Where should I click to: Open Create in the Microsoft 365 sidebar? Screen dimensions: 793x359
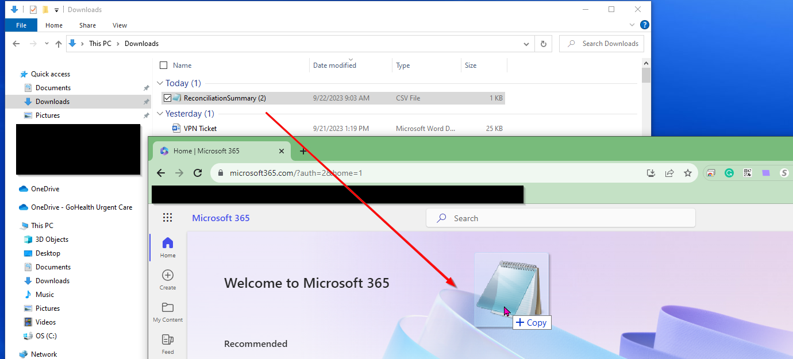168,280
